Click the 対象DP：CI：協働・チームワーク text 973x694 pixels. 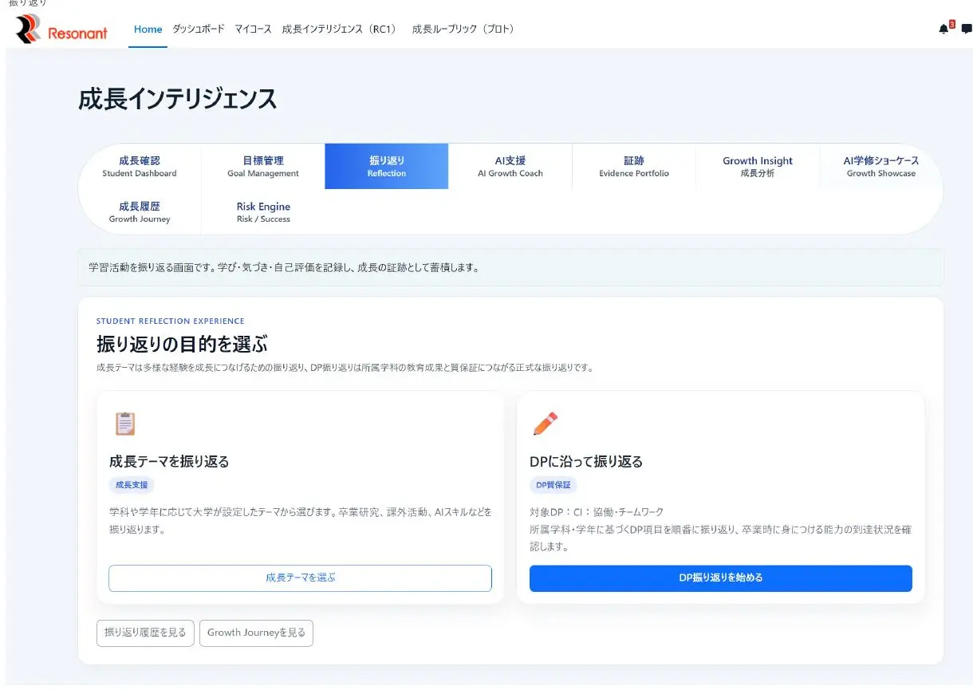597,512
